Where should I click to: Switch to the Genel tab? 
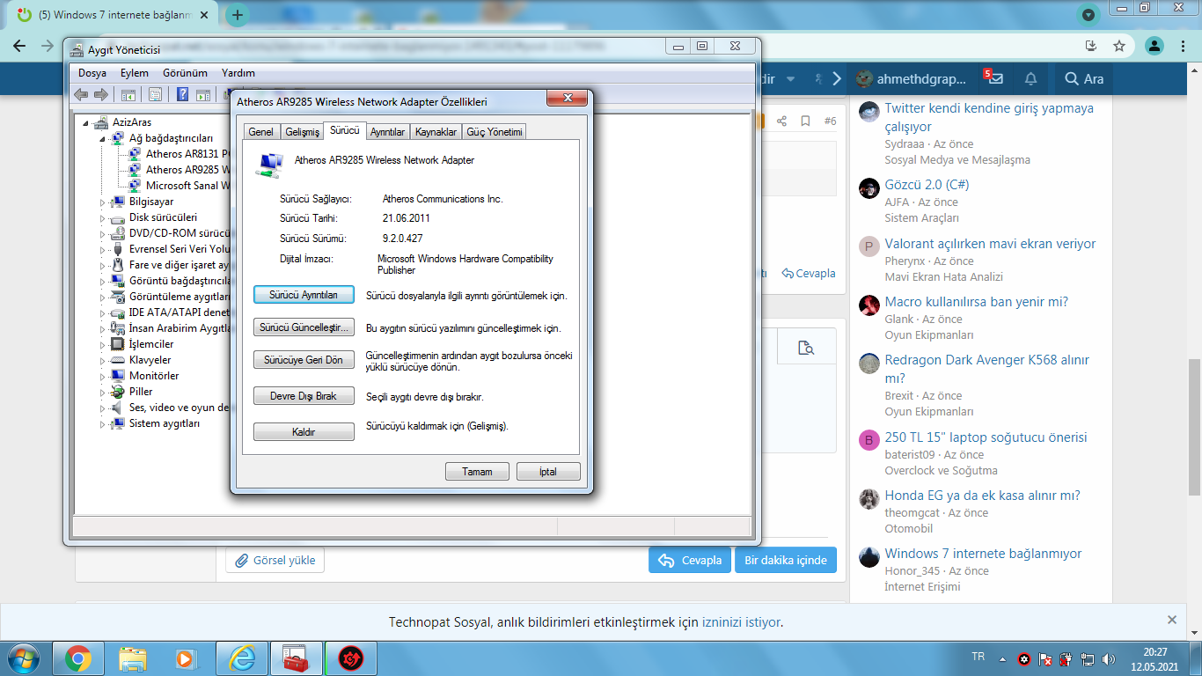click(x=260, y=132)
